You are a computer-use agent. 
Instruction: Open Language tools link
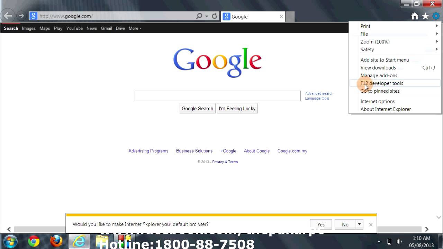pos(317,98)
